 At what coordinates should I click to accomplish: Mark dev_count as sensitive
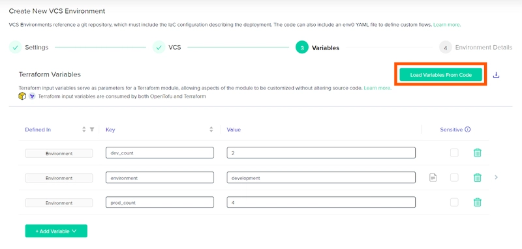pos(454,153)
